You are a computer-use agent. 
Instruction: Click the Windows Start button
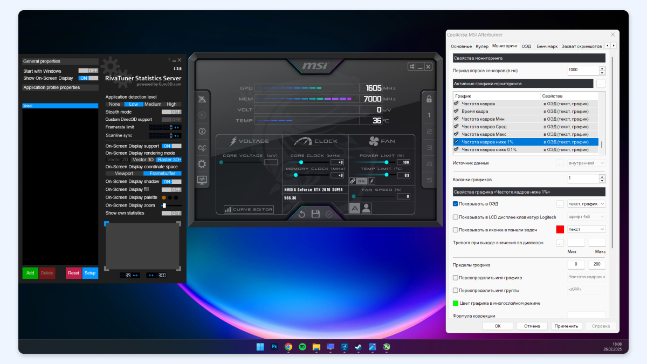click(x=260, y=347)
